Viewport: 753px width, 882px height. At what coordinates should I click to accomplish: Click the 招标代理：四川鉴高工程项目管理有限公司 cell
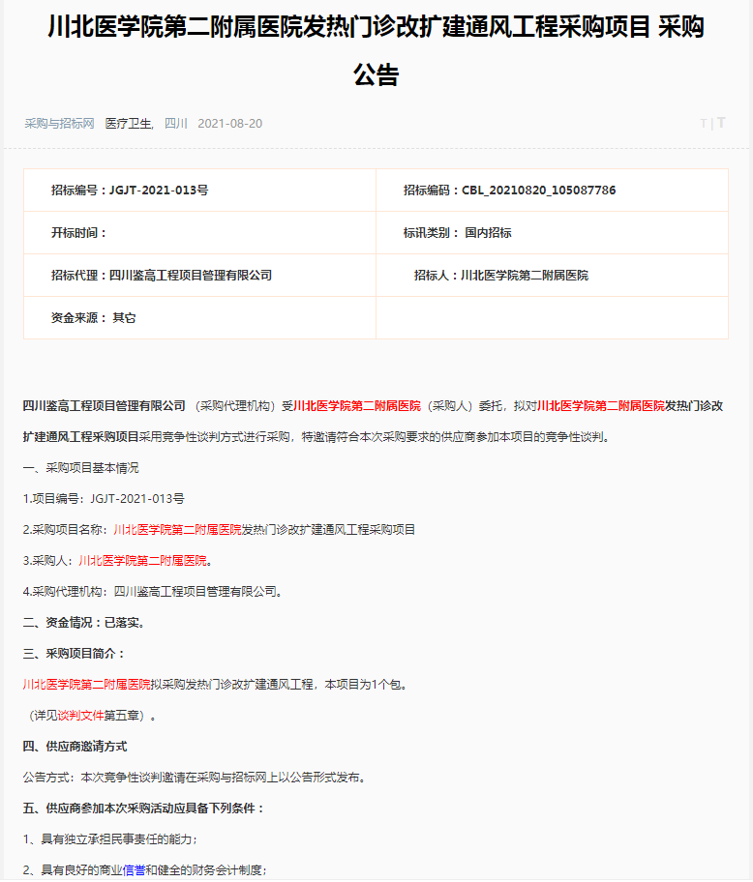click(199, 275)
